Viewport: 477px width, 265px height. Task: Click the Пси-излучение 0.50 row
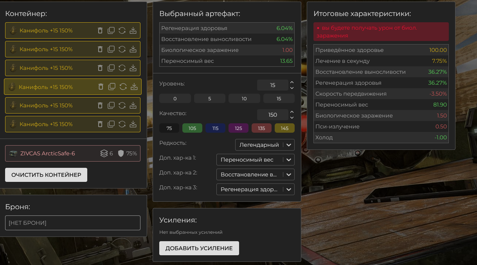click(x=381, y=126)
